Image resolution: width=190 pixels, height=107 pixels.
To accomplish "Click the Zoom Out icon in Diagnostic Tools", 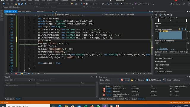I will click(168, 15).
